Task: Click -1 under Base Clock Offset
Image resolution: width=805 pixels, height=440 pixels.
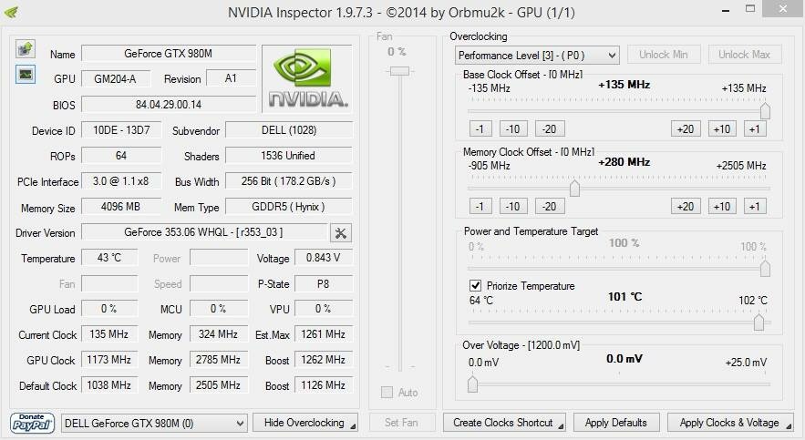Action: coord(480,128)
